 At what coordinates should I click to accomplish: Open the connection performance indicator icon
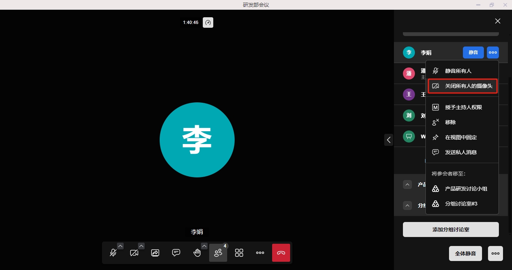pyautogui.click(x=208, y=22)
